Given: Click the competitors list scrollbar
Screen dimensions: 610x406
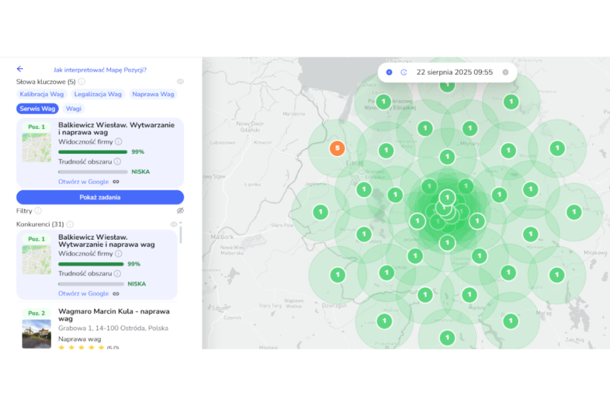Looking at the screenshot, I should tap(181, 234).
